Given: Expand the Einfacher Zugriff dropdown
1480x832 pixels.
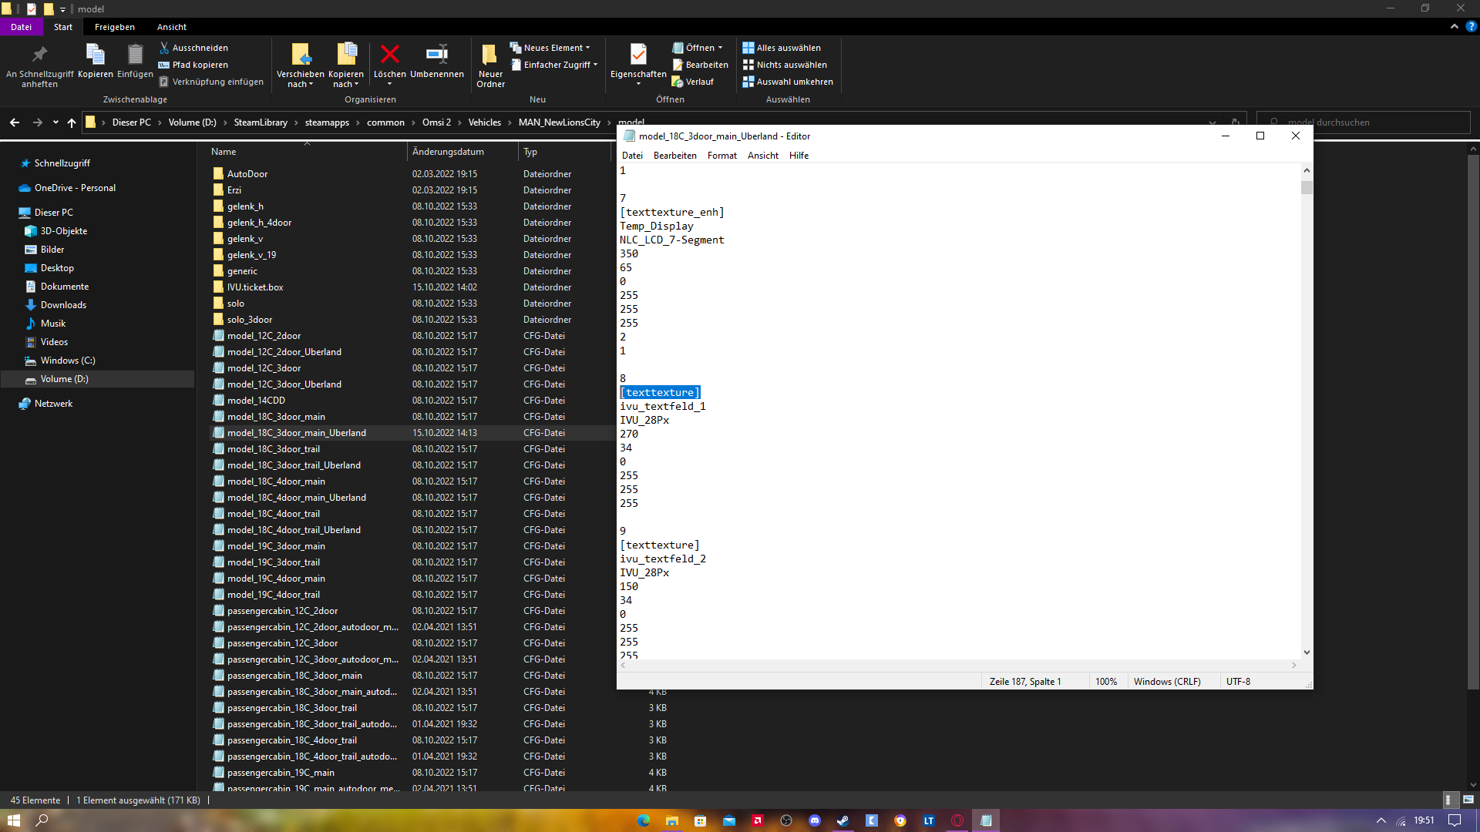Looking at the screenshot, I should click(555, 65).
